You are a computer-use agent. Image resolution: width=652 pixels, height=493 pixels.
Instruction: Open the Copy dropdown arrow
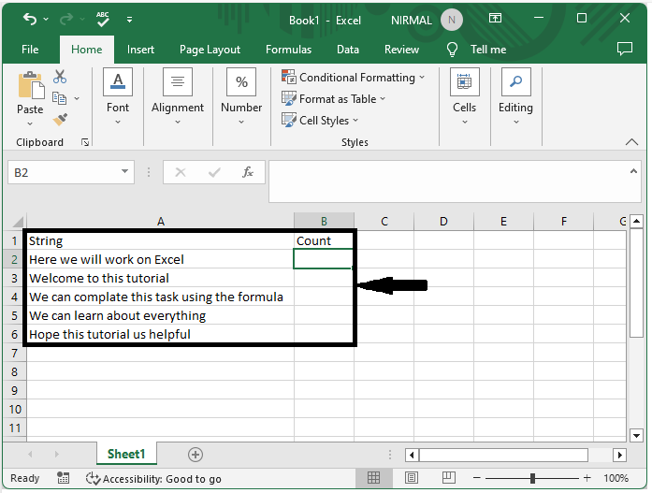tap(77, 98)
